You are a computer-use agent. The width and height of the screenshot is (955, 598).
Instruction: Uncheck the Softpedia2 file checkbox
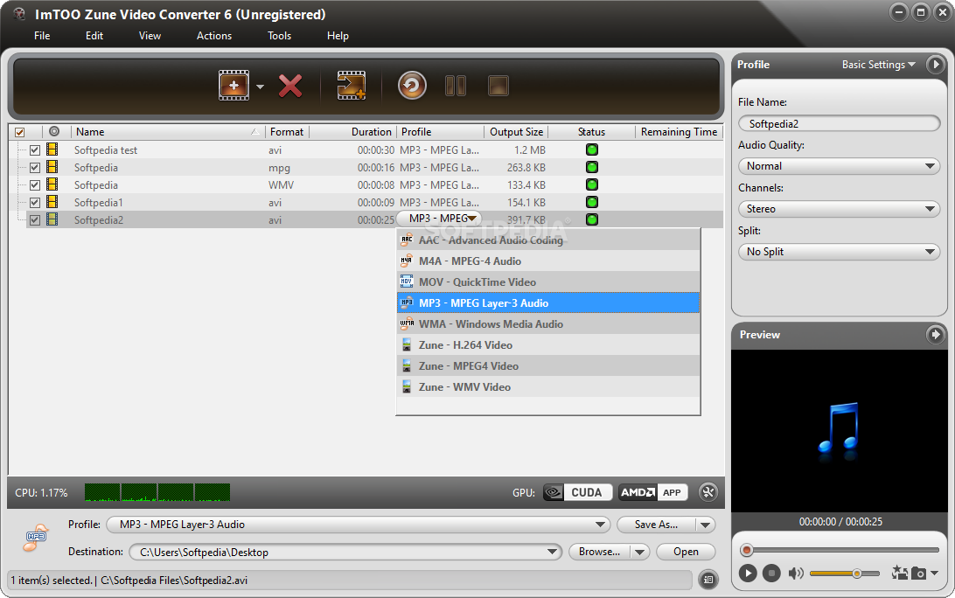(x=35, y=219)
